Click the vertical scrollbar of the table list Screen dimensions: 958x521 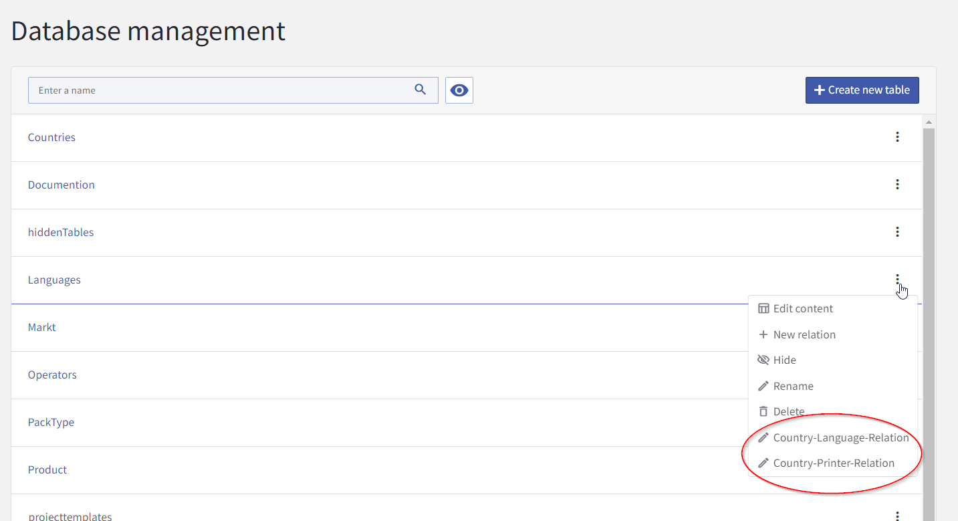pos(929,321)
